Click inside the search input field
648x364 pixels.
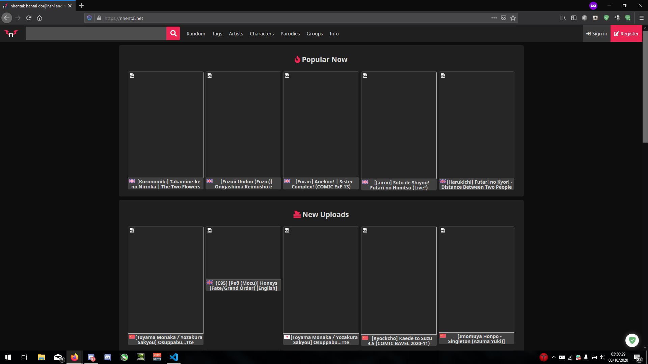[x=96, y=33]
